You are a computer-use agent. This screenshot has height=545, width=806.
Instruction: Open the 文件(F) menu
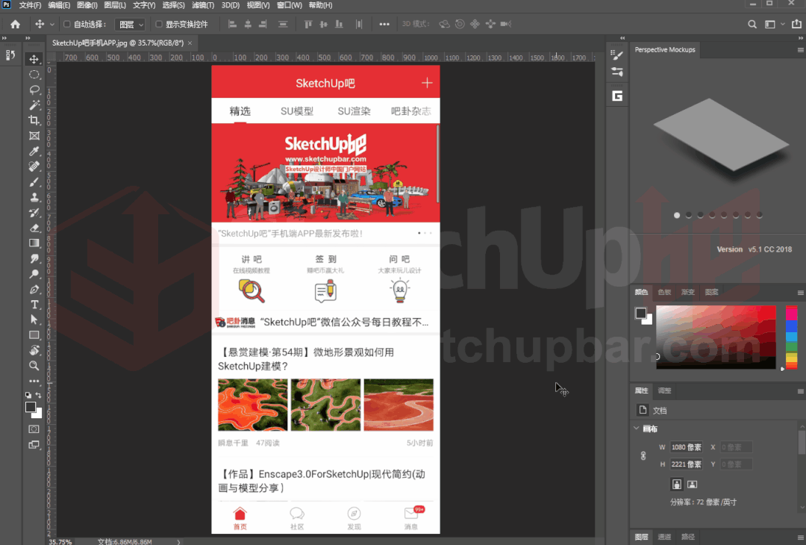(31, 5)
